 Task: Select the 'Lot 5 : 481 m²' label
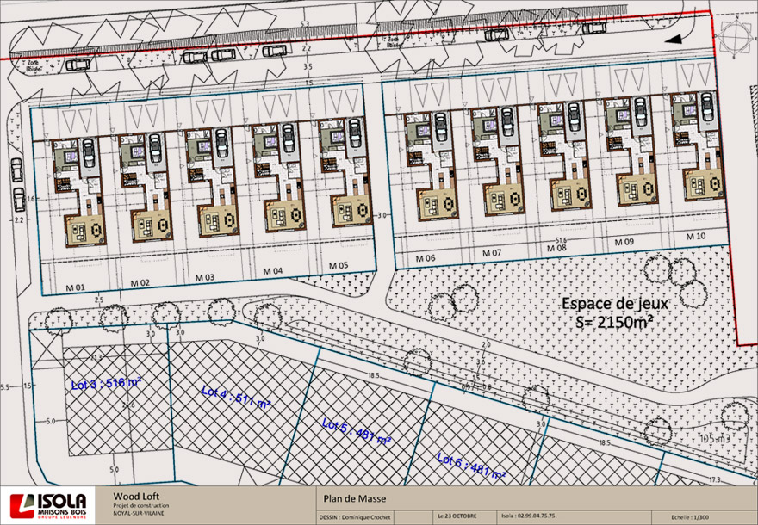357,432
